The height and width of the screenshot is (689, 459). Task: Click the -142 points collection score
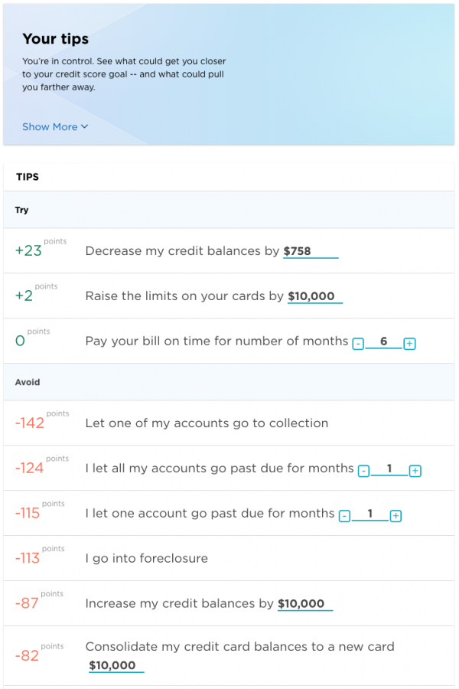coord(30,423)
